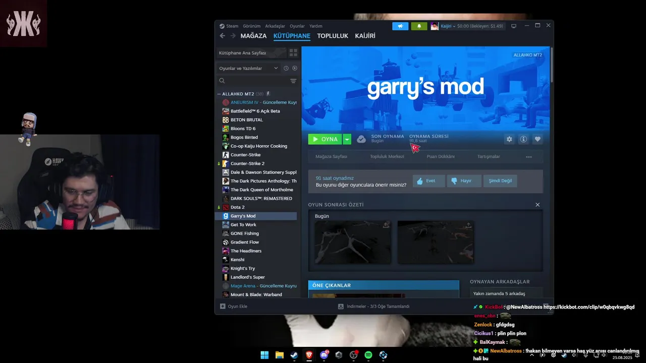Screen dimensions: 646x363
Task: Share the second screenshot via upload icon
Action: point(468,225)
